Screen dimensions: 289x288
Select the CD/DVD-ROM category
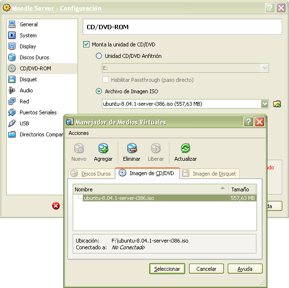(x=42, y=68)
